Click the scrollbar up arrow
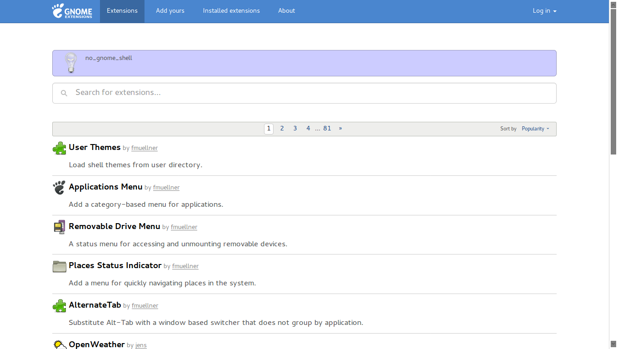Viewport: 618px width, 349px height. coord(613,4)
